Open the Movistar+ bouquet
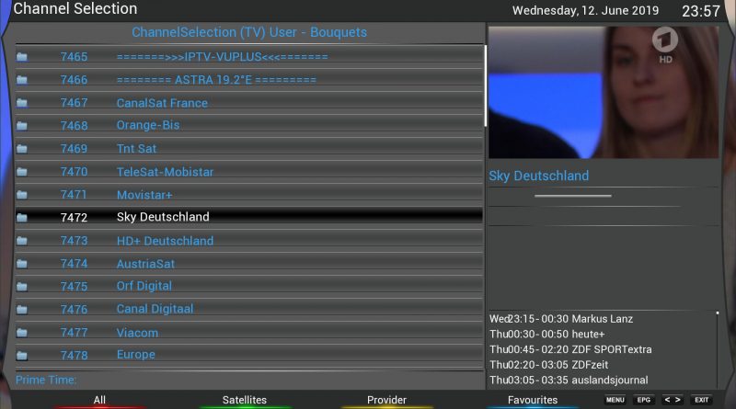 [x=248, y=195]
